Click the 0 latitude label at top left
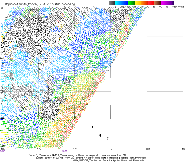185x162 pixels. (2, 8)
